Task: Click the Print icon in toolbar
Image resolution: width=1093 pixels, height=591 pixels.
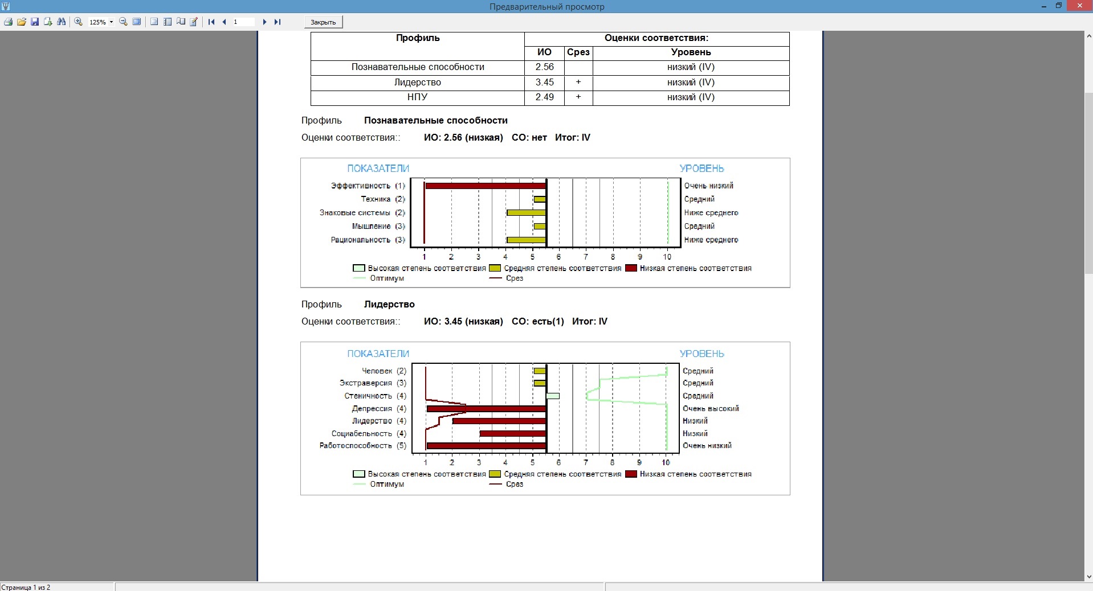Action: 8,22
